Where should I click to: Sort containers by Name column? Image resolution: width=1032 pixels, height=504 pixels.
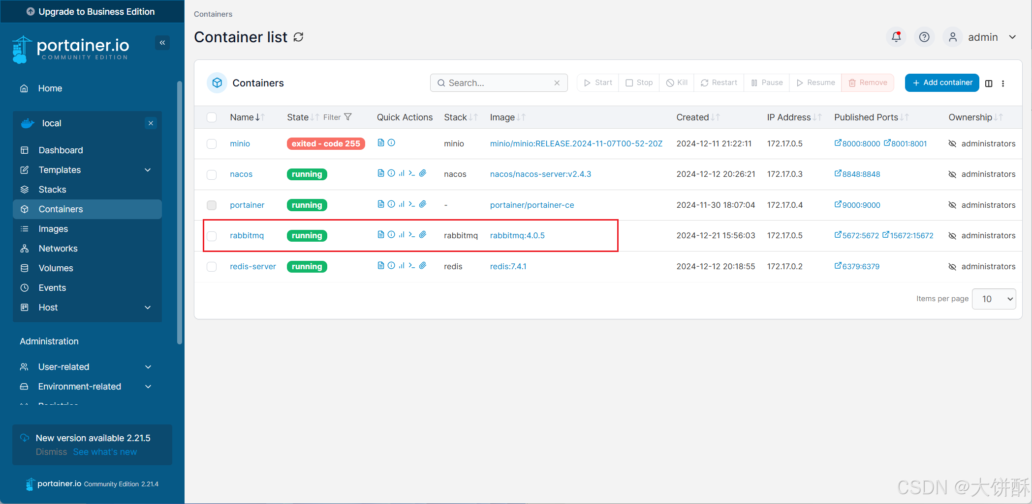(x=248, y=117)
